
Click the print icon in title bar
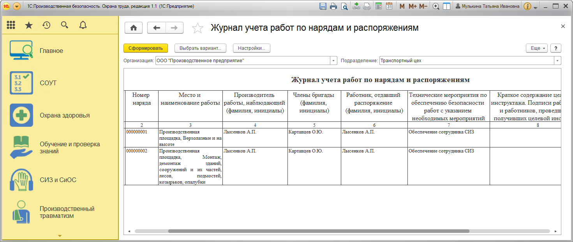(333, 6)
